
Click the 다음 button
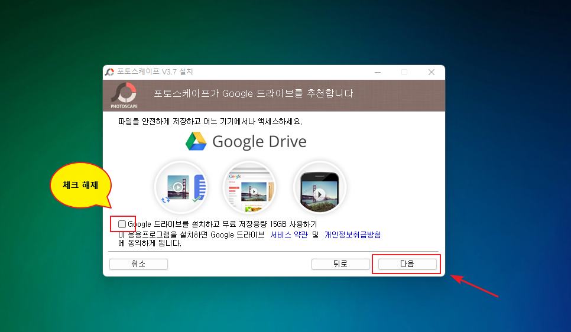coord(407,264)
